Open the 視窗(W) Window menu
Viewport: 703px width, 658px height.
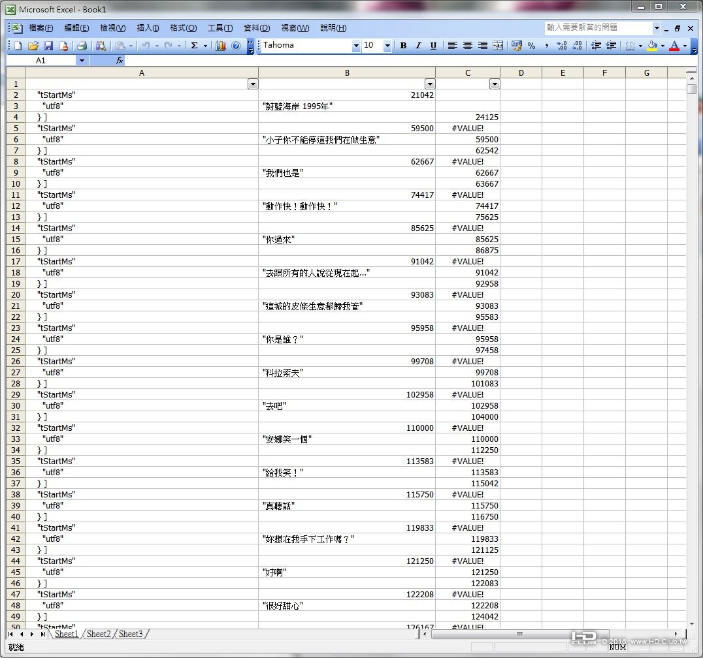295,28
